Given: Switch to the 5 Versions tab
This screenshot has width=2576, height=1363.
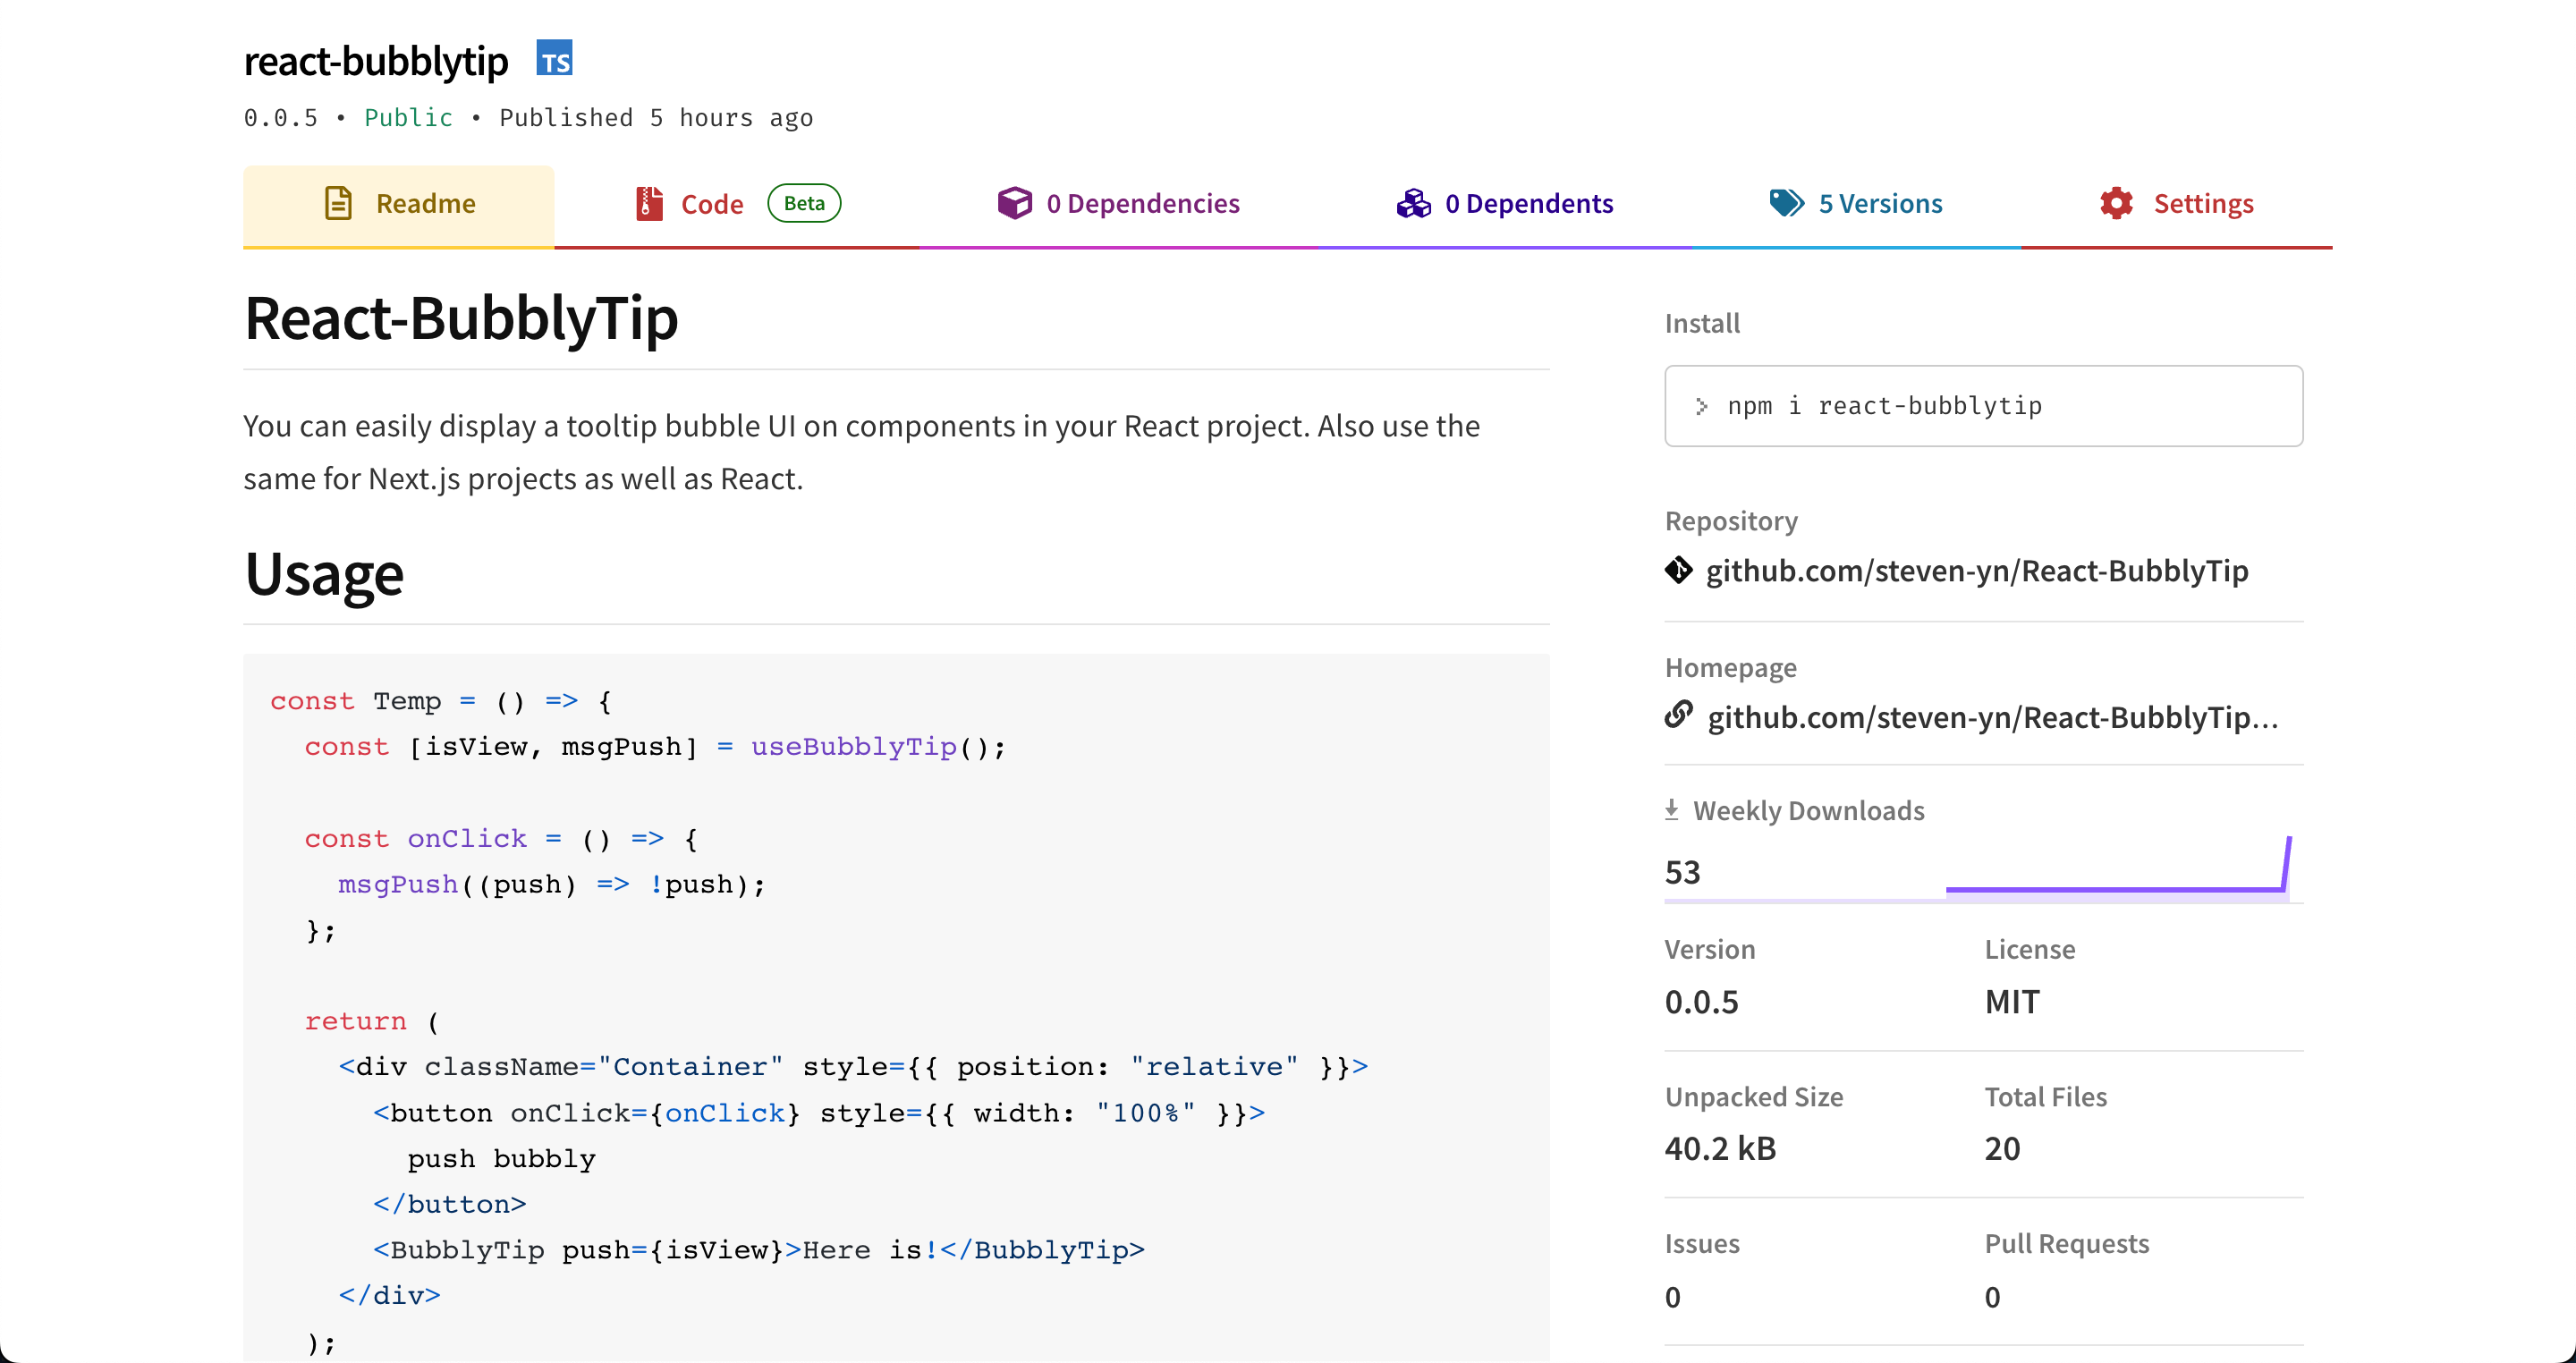Looking at the screenshot, I should coord(1880,204).
